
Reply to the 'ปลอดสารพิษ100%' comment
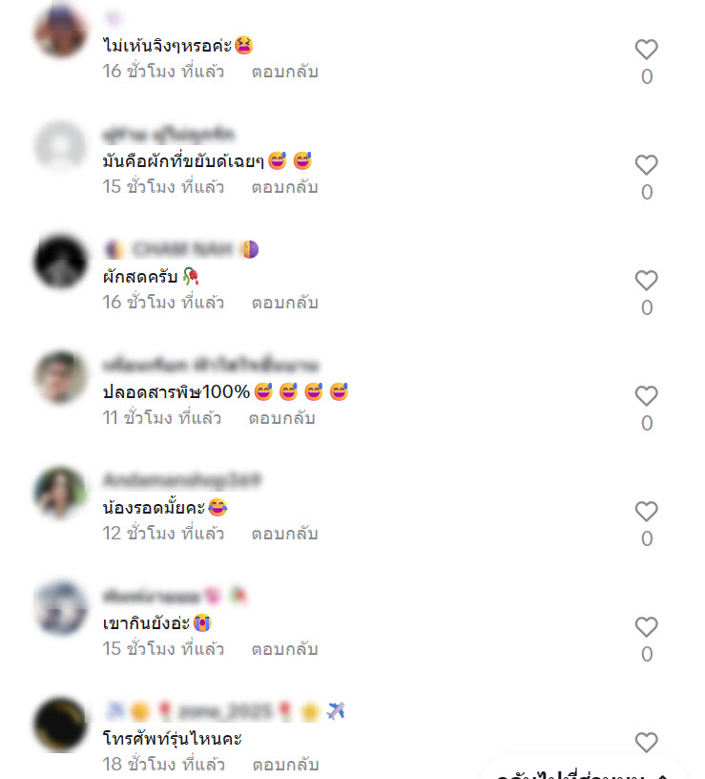click(281, 418)
